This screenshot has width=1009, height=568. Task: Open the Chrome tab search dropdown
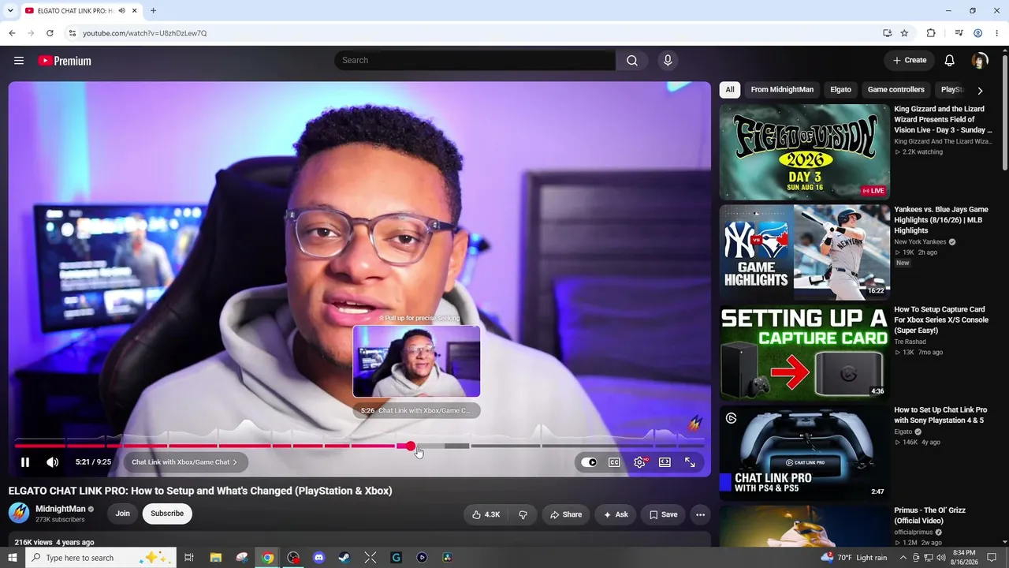(10, 11)
